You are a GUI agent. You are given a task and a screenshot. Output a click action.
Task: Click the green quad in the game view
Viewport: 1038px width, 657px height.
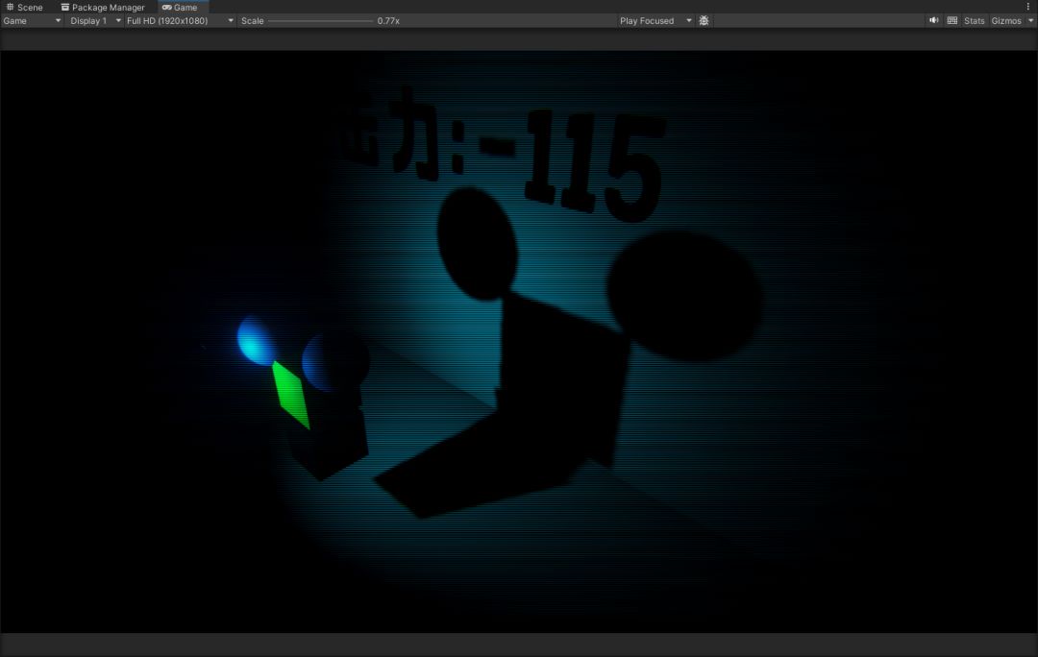point(290,395)
